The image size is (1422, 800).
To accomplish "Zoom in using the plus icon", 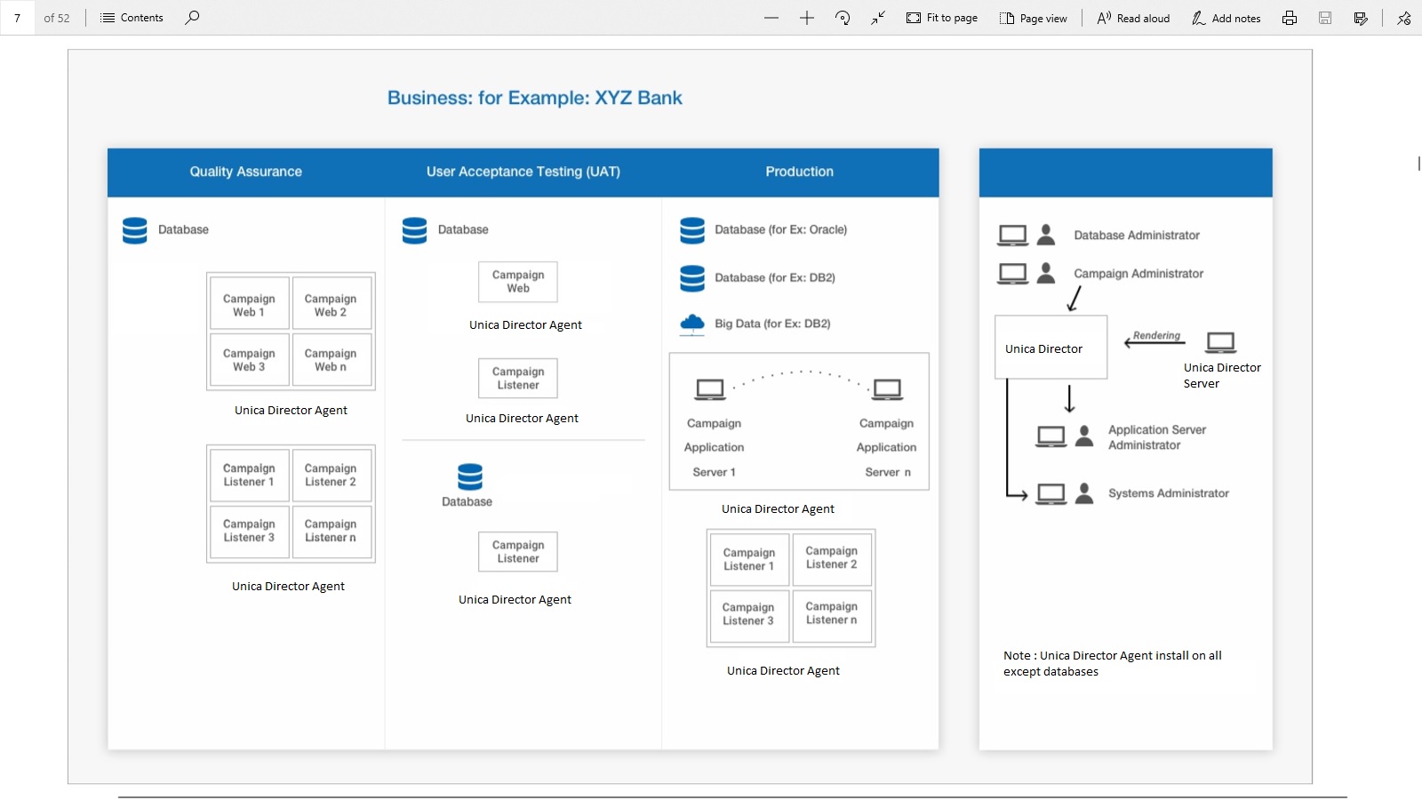I will tap(807, 18).
